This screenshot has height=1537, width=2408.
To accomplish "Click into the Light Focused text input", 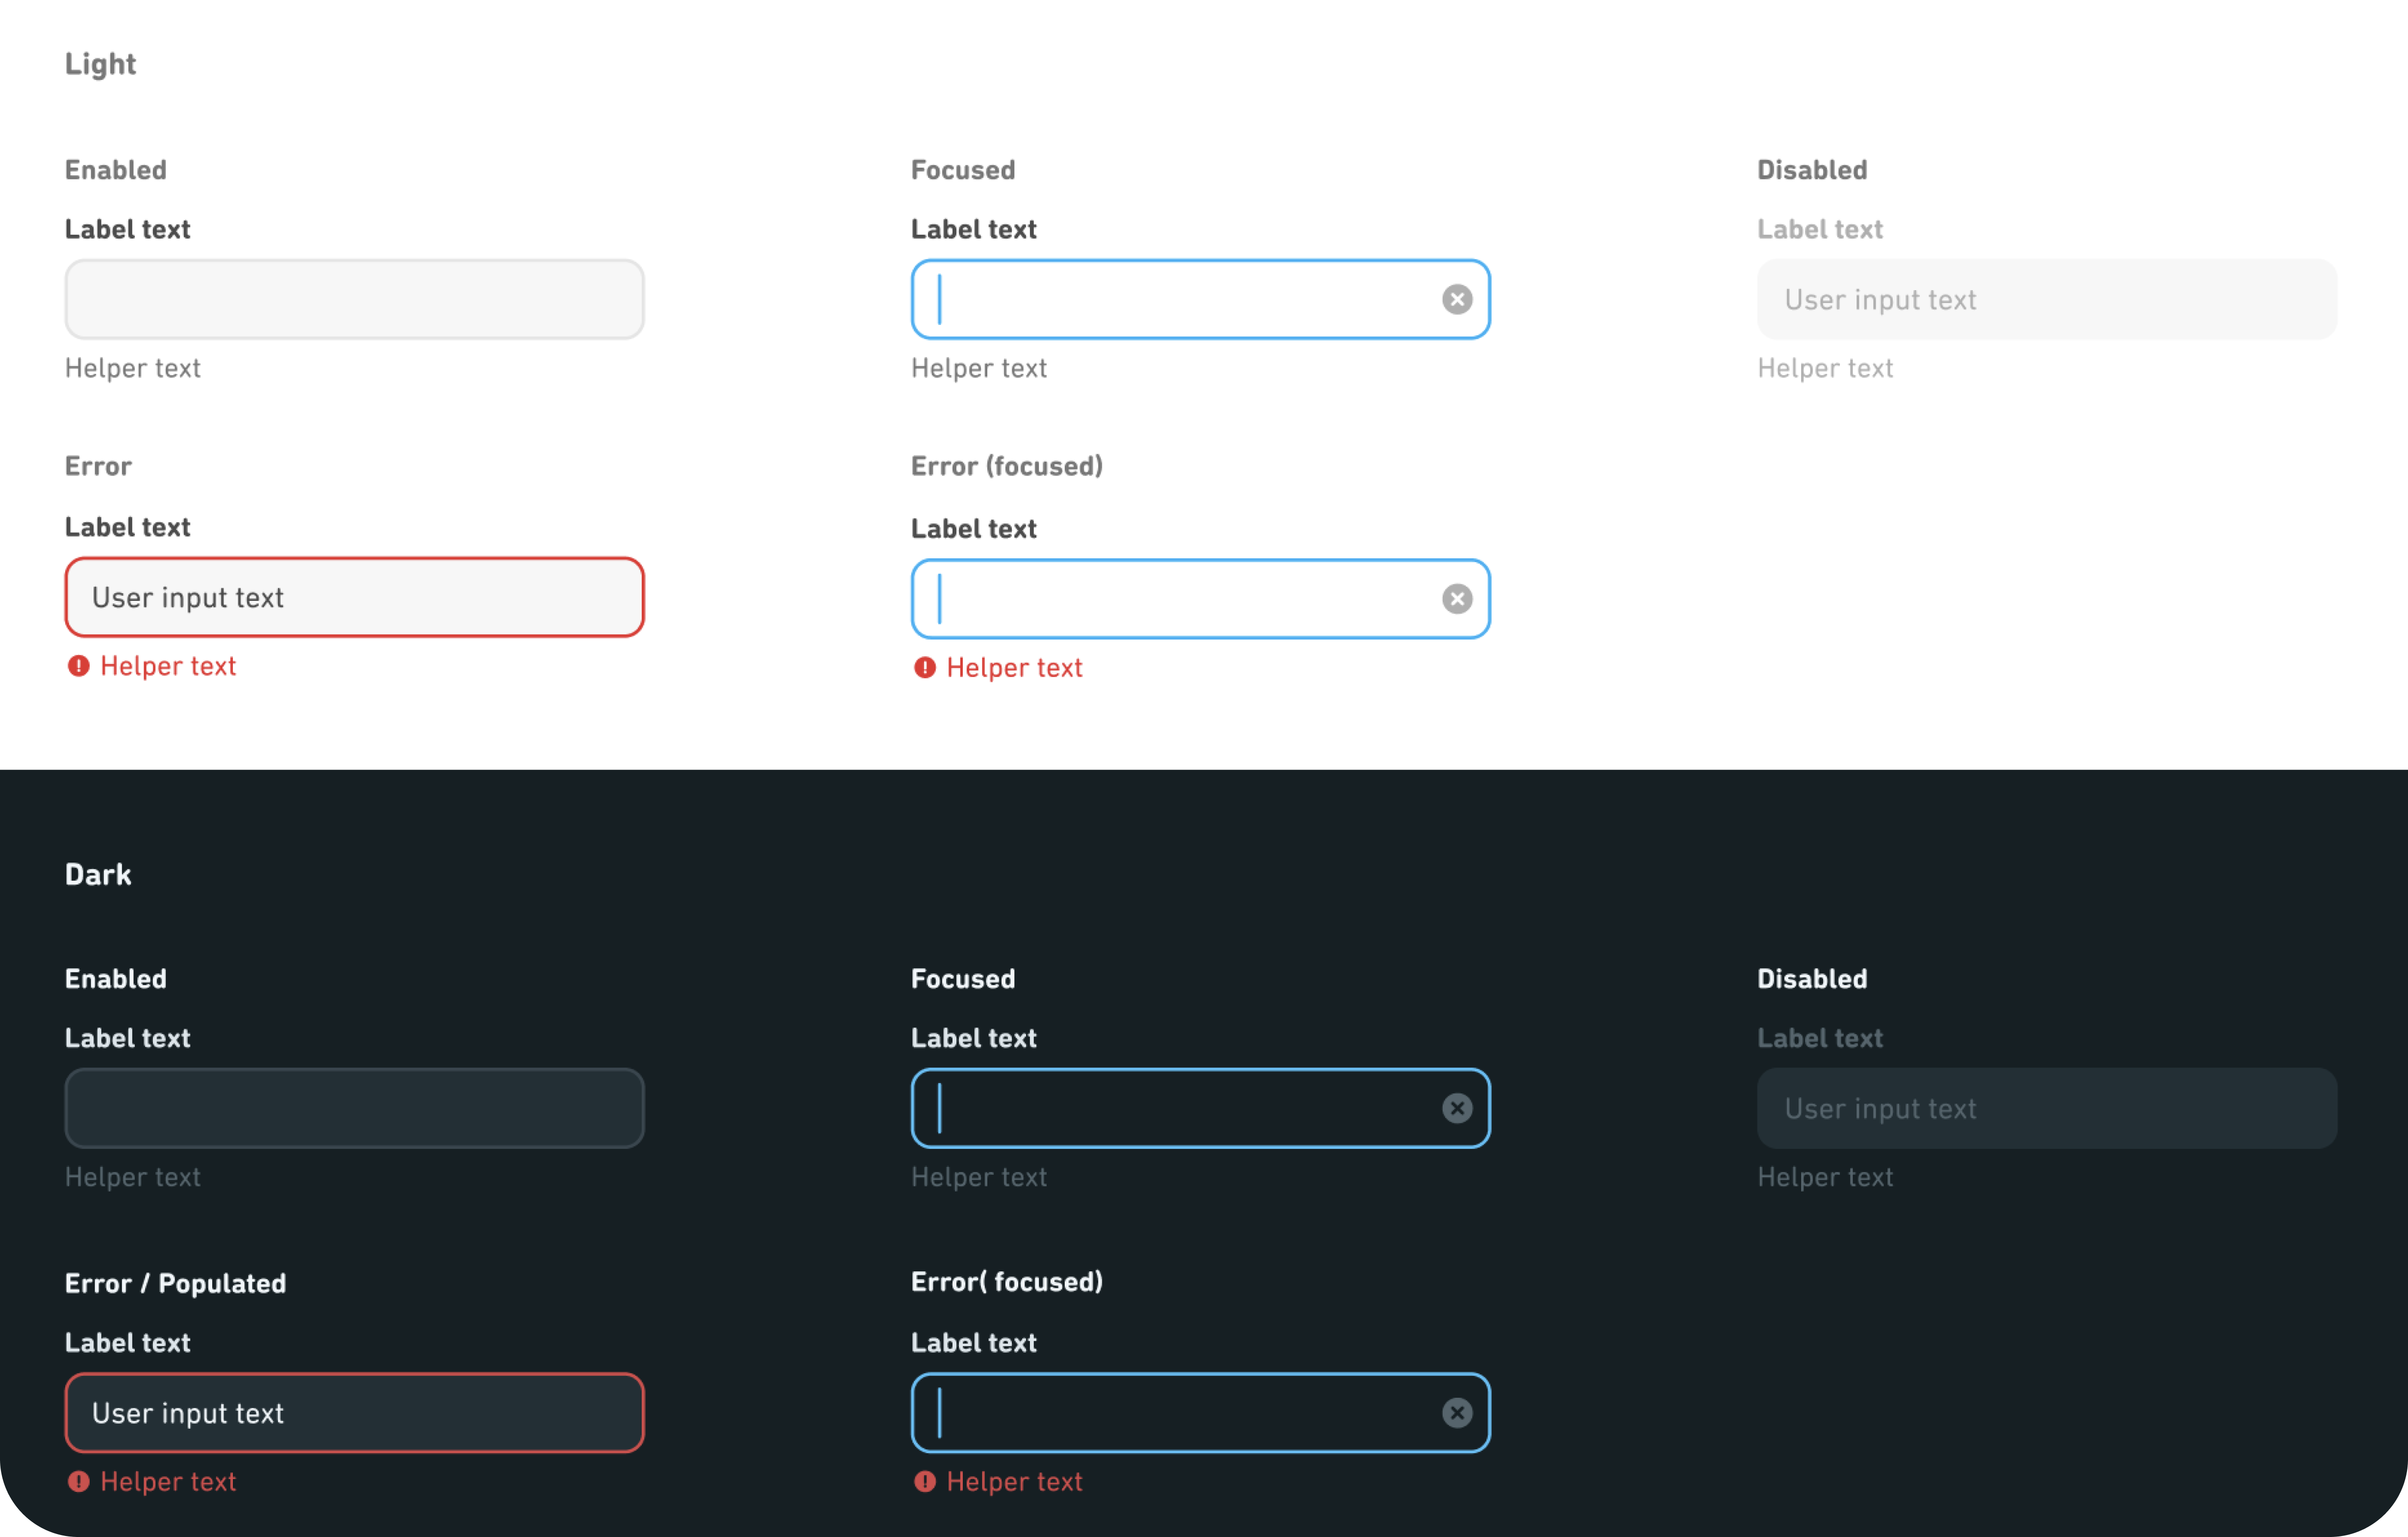I will [x=1201, y=299].
